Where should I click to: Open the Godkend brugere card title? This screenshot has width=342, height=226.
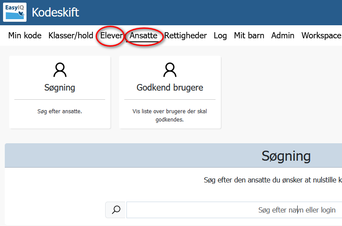(169, 88)
